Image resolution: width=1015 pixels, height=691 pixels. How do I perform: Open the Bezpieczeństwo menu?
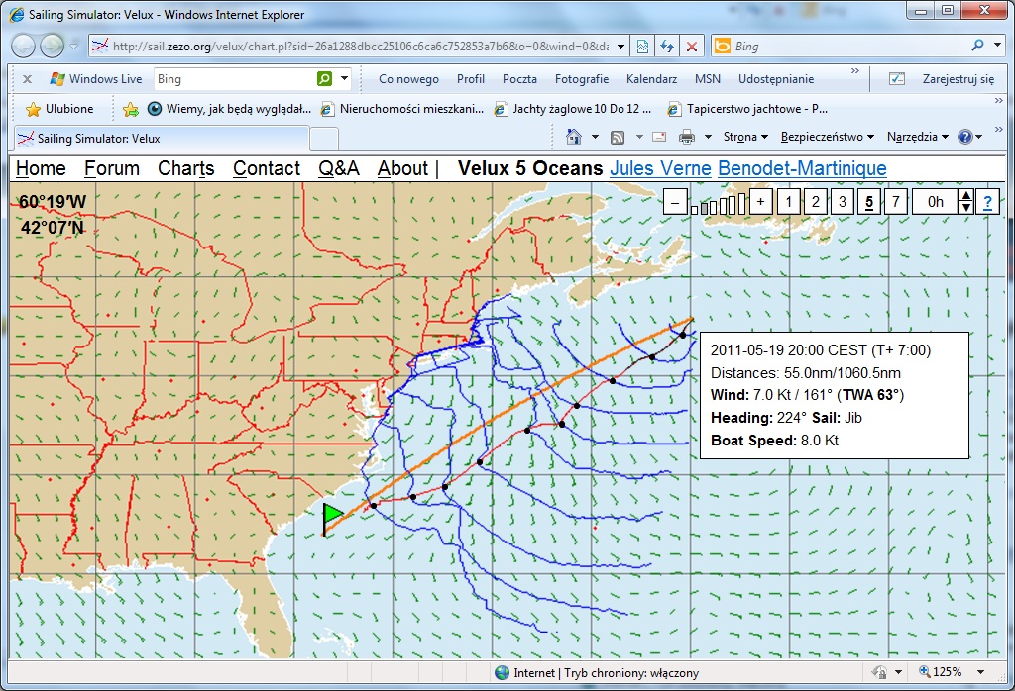coord(828,137)
